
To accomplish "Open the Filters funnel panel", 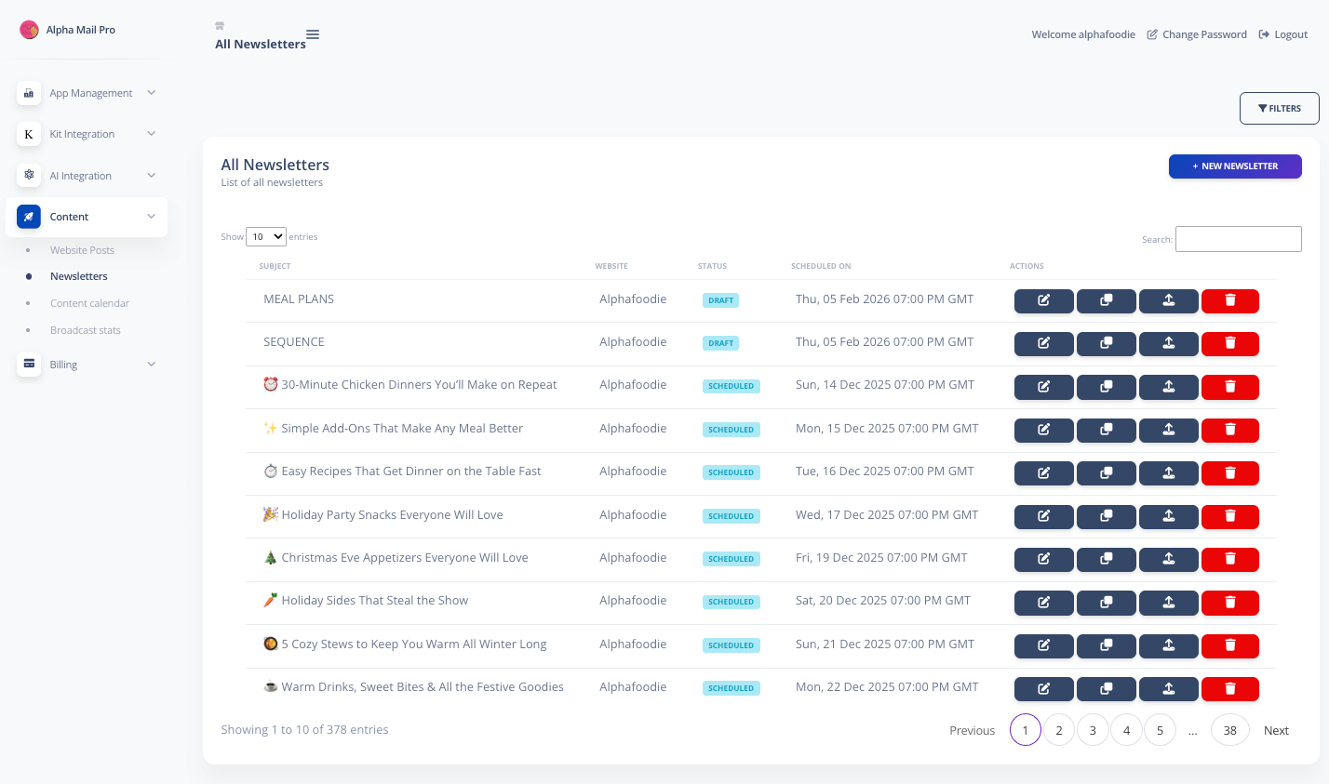I will click(1279, 108).
